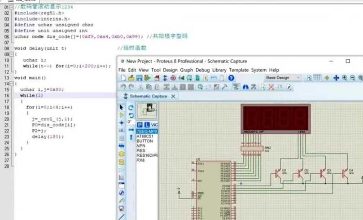Screen dimensions: 363x220
Task: Collapse the delay function fold at line 09
Action: [x=11, y=54]
